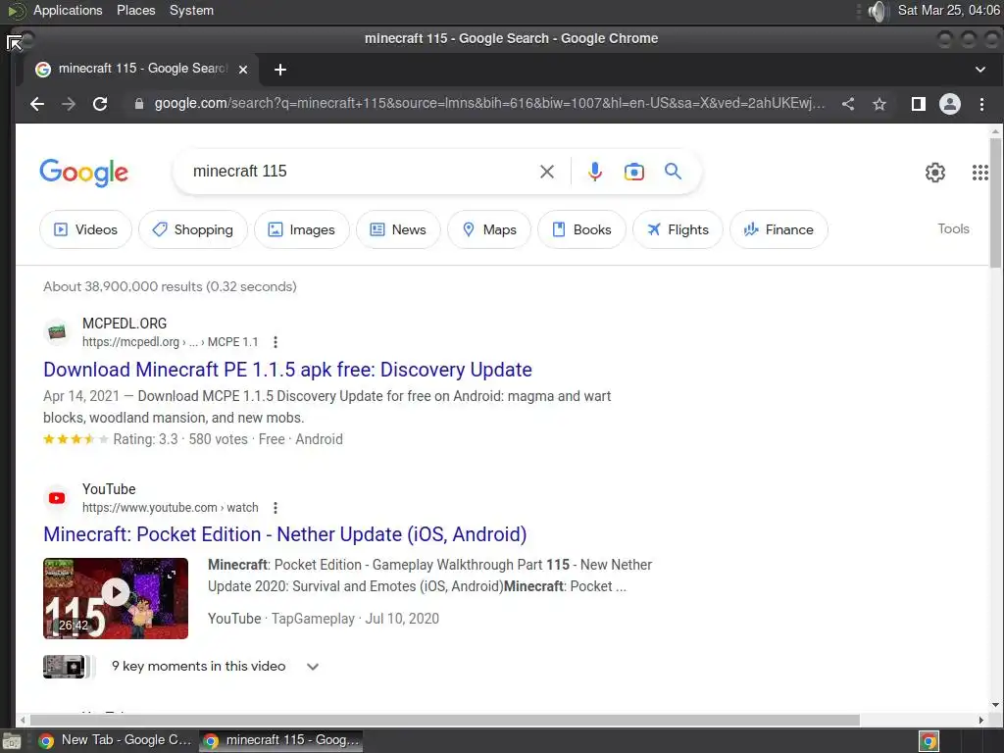This screenshot has height=753, width=1004.
Task: Switch to Finance results
Action: [x=778, y=229]
